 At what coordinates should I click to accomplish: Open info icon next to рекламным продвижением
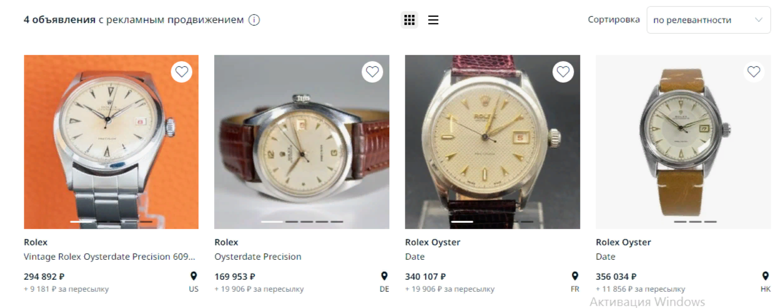(254, 20)
